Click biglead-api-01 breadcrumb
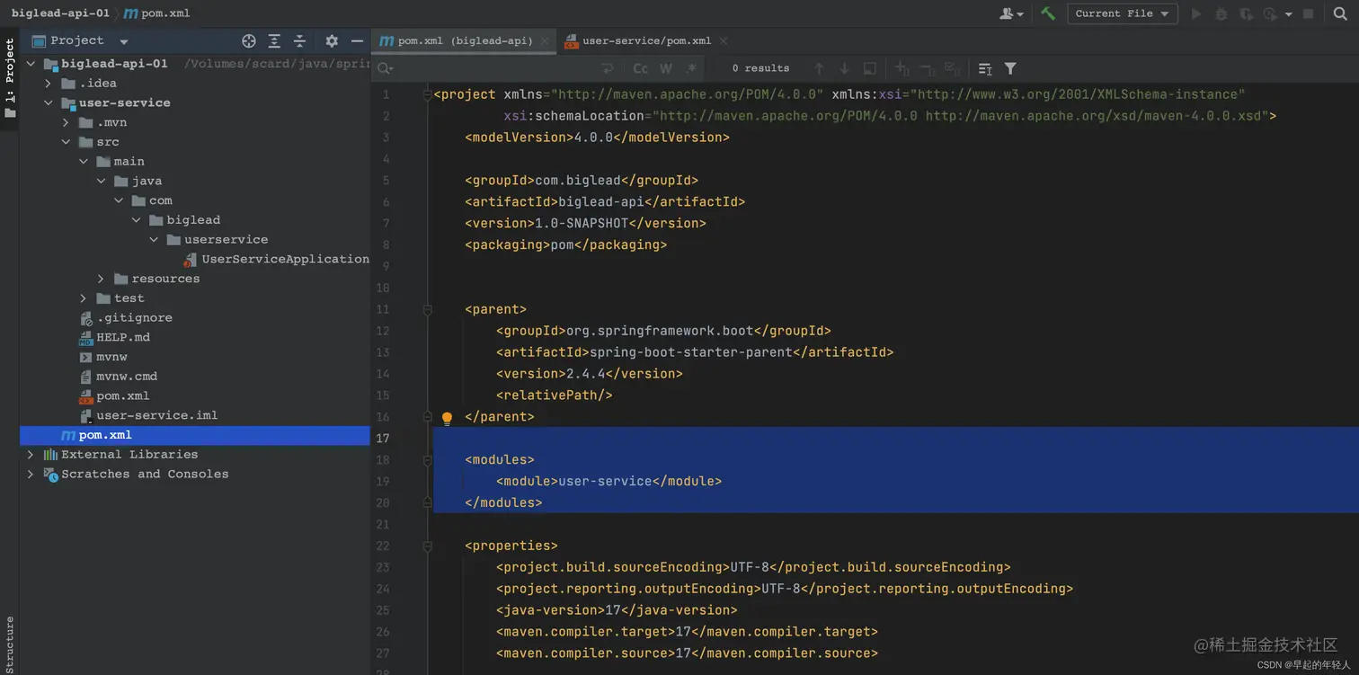 pos(60,13)
